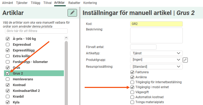203x105 pixels.
Task: Select the Kostnadsartikel 2 list item
Action: coord(26,91)
